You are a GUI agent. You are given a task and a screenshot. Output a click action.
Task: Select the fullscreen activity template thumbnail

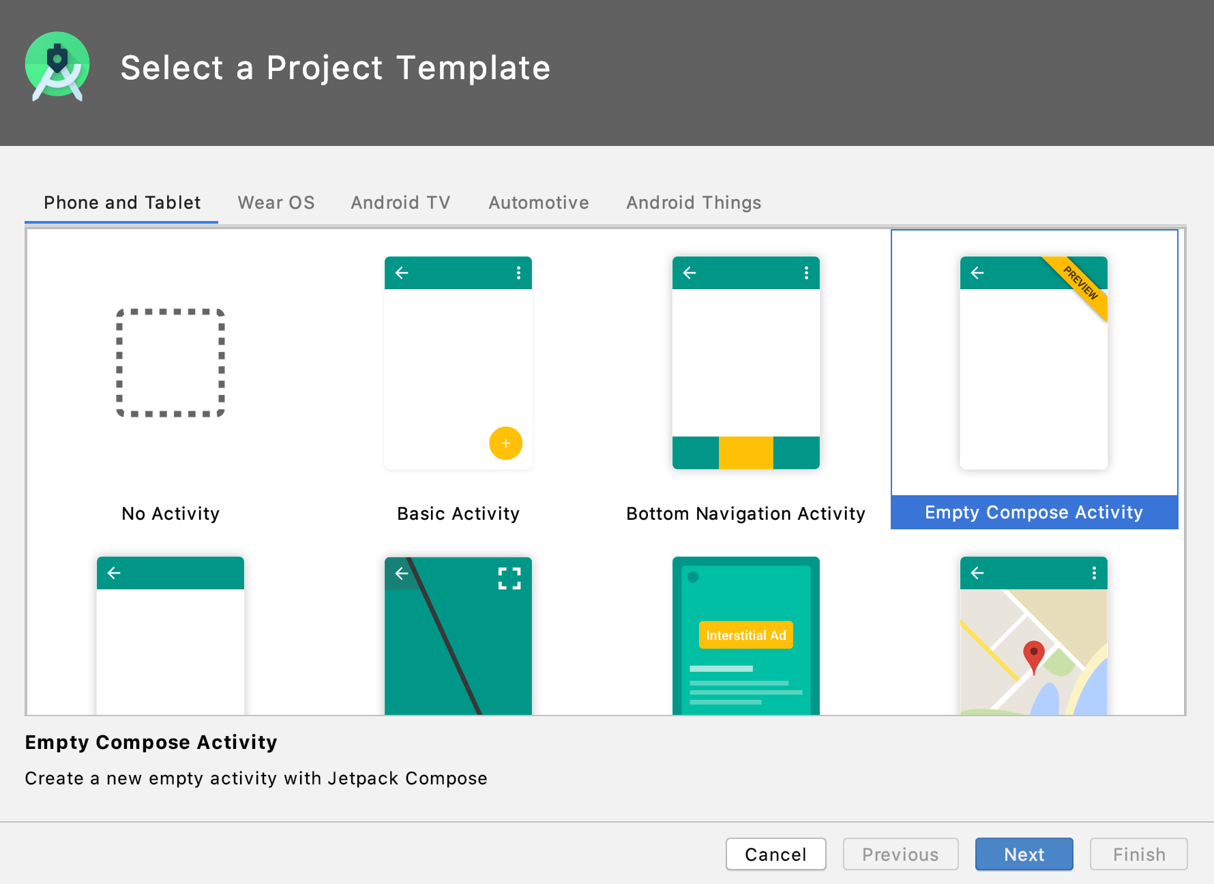tap(458, 636)
